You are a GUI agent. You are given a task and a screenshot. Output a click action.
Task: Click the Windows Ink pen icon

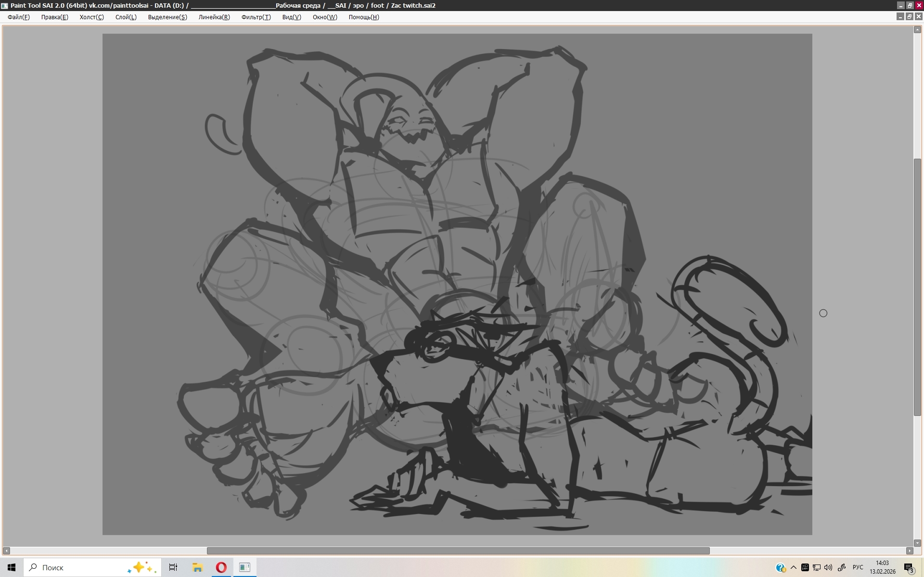point(841,567)
